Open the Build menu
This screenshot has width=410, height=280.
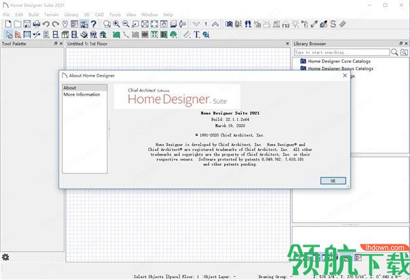33,14
